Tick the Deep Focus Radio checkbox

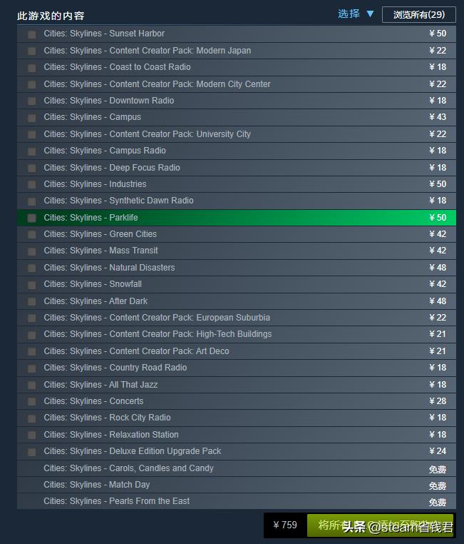tap(31, 168)
